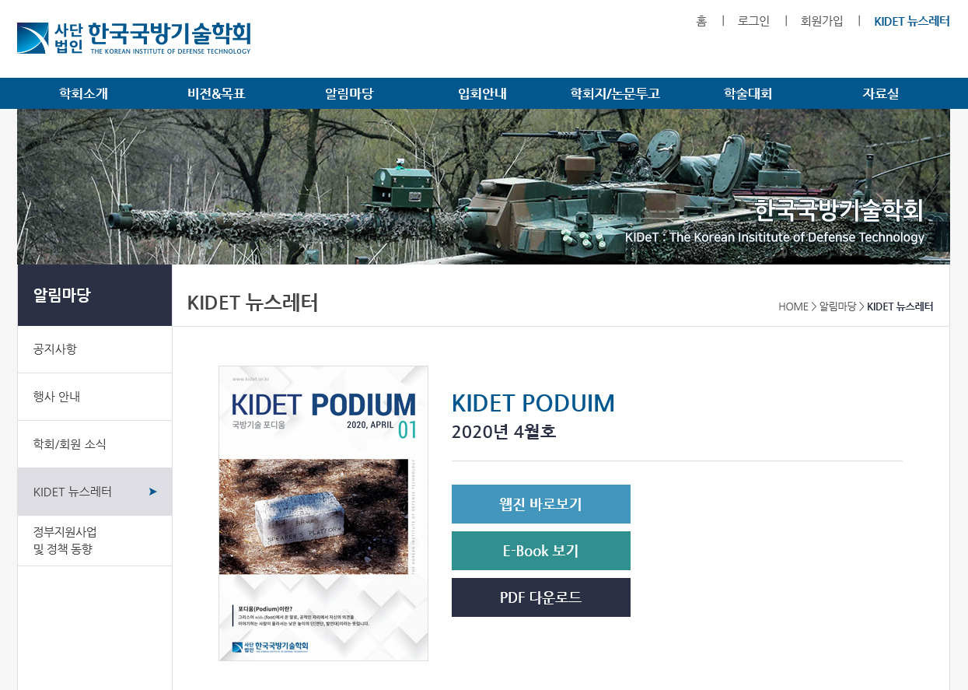The width and height of the screenshot is (968, 690).
Task: Click the arrow icon beside KIDET 뉴스레터 sidebar item
Action: [153, 492]
